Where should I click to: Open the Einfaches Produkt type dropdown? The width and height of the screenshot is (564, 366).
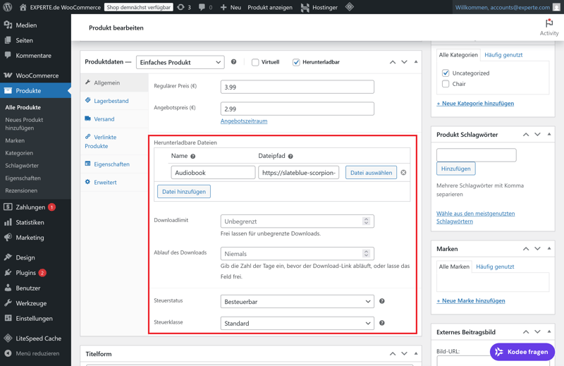[180, 62]
